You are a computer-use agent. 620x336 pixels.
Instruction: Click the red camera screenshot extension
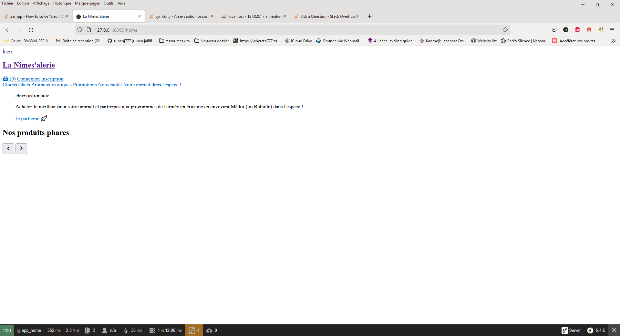click(x=589, y=30)
